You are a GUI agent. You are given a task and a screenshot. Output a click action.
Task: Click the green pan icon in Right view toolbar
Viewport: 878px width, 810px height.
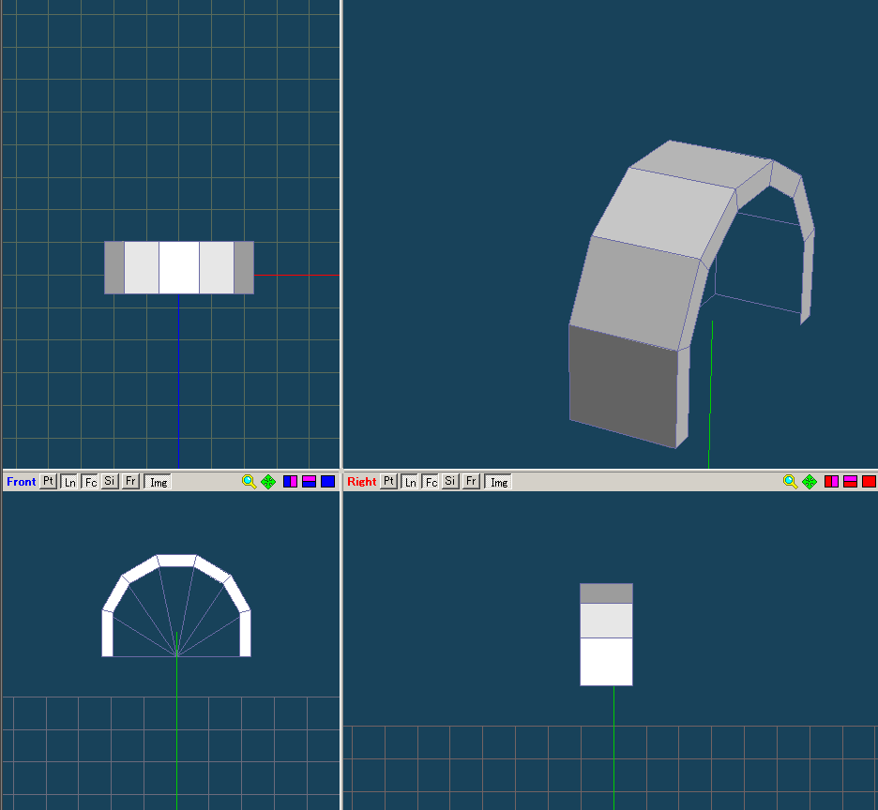click(x=810, y=482)
